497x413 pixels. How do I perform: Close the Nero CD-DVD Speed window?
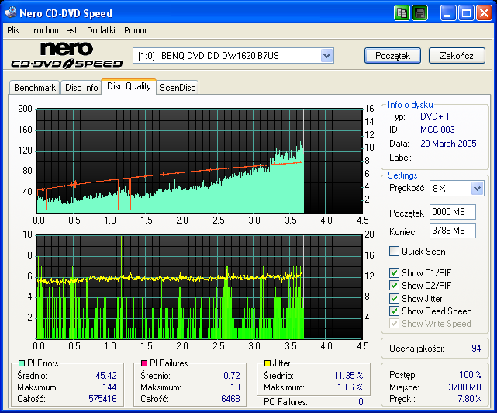(484, 13)
